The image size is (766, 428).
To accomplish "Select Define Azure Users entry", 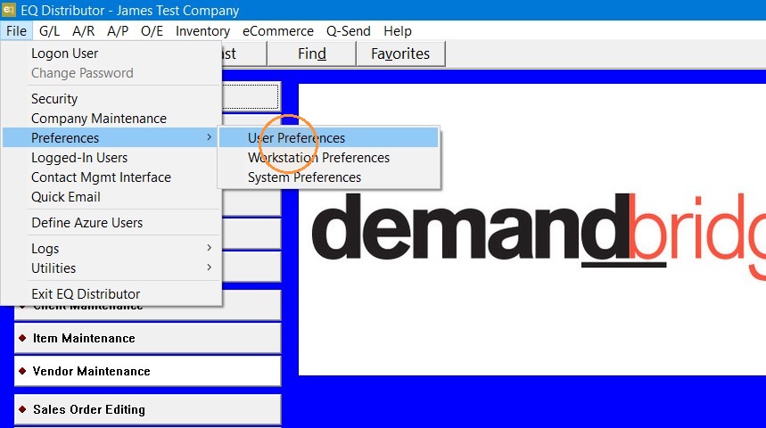I will click(x=111, y=222).
